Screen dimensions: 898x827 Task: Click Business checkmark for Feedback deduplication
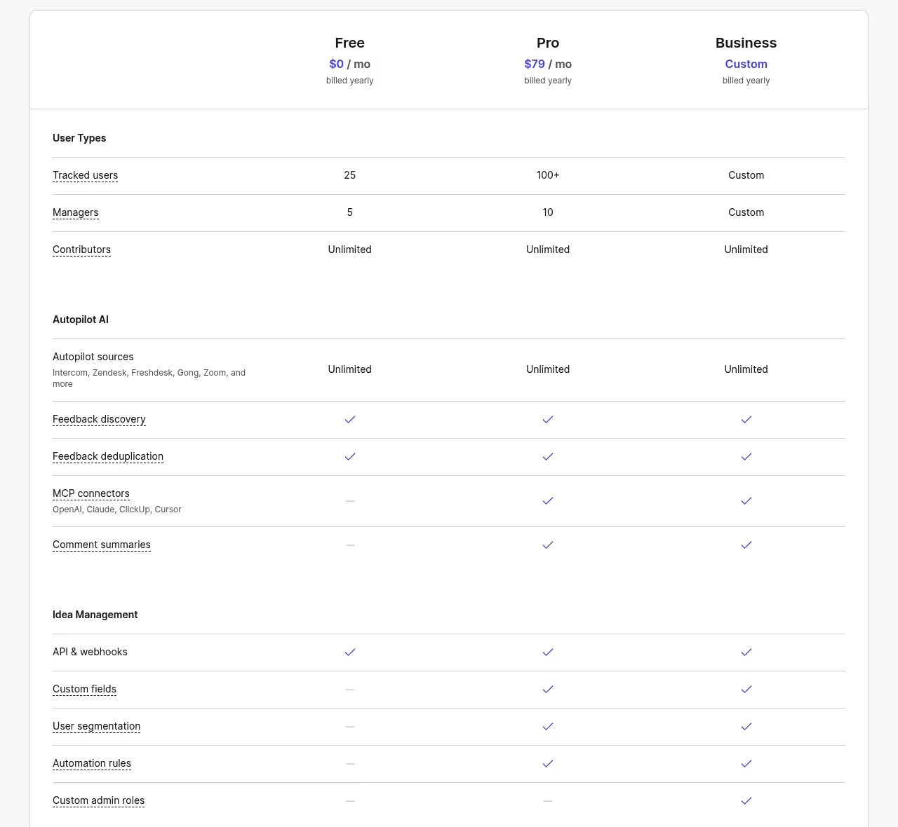click(746, 456)
